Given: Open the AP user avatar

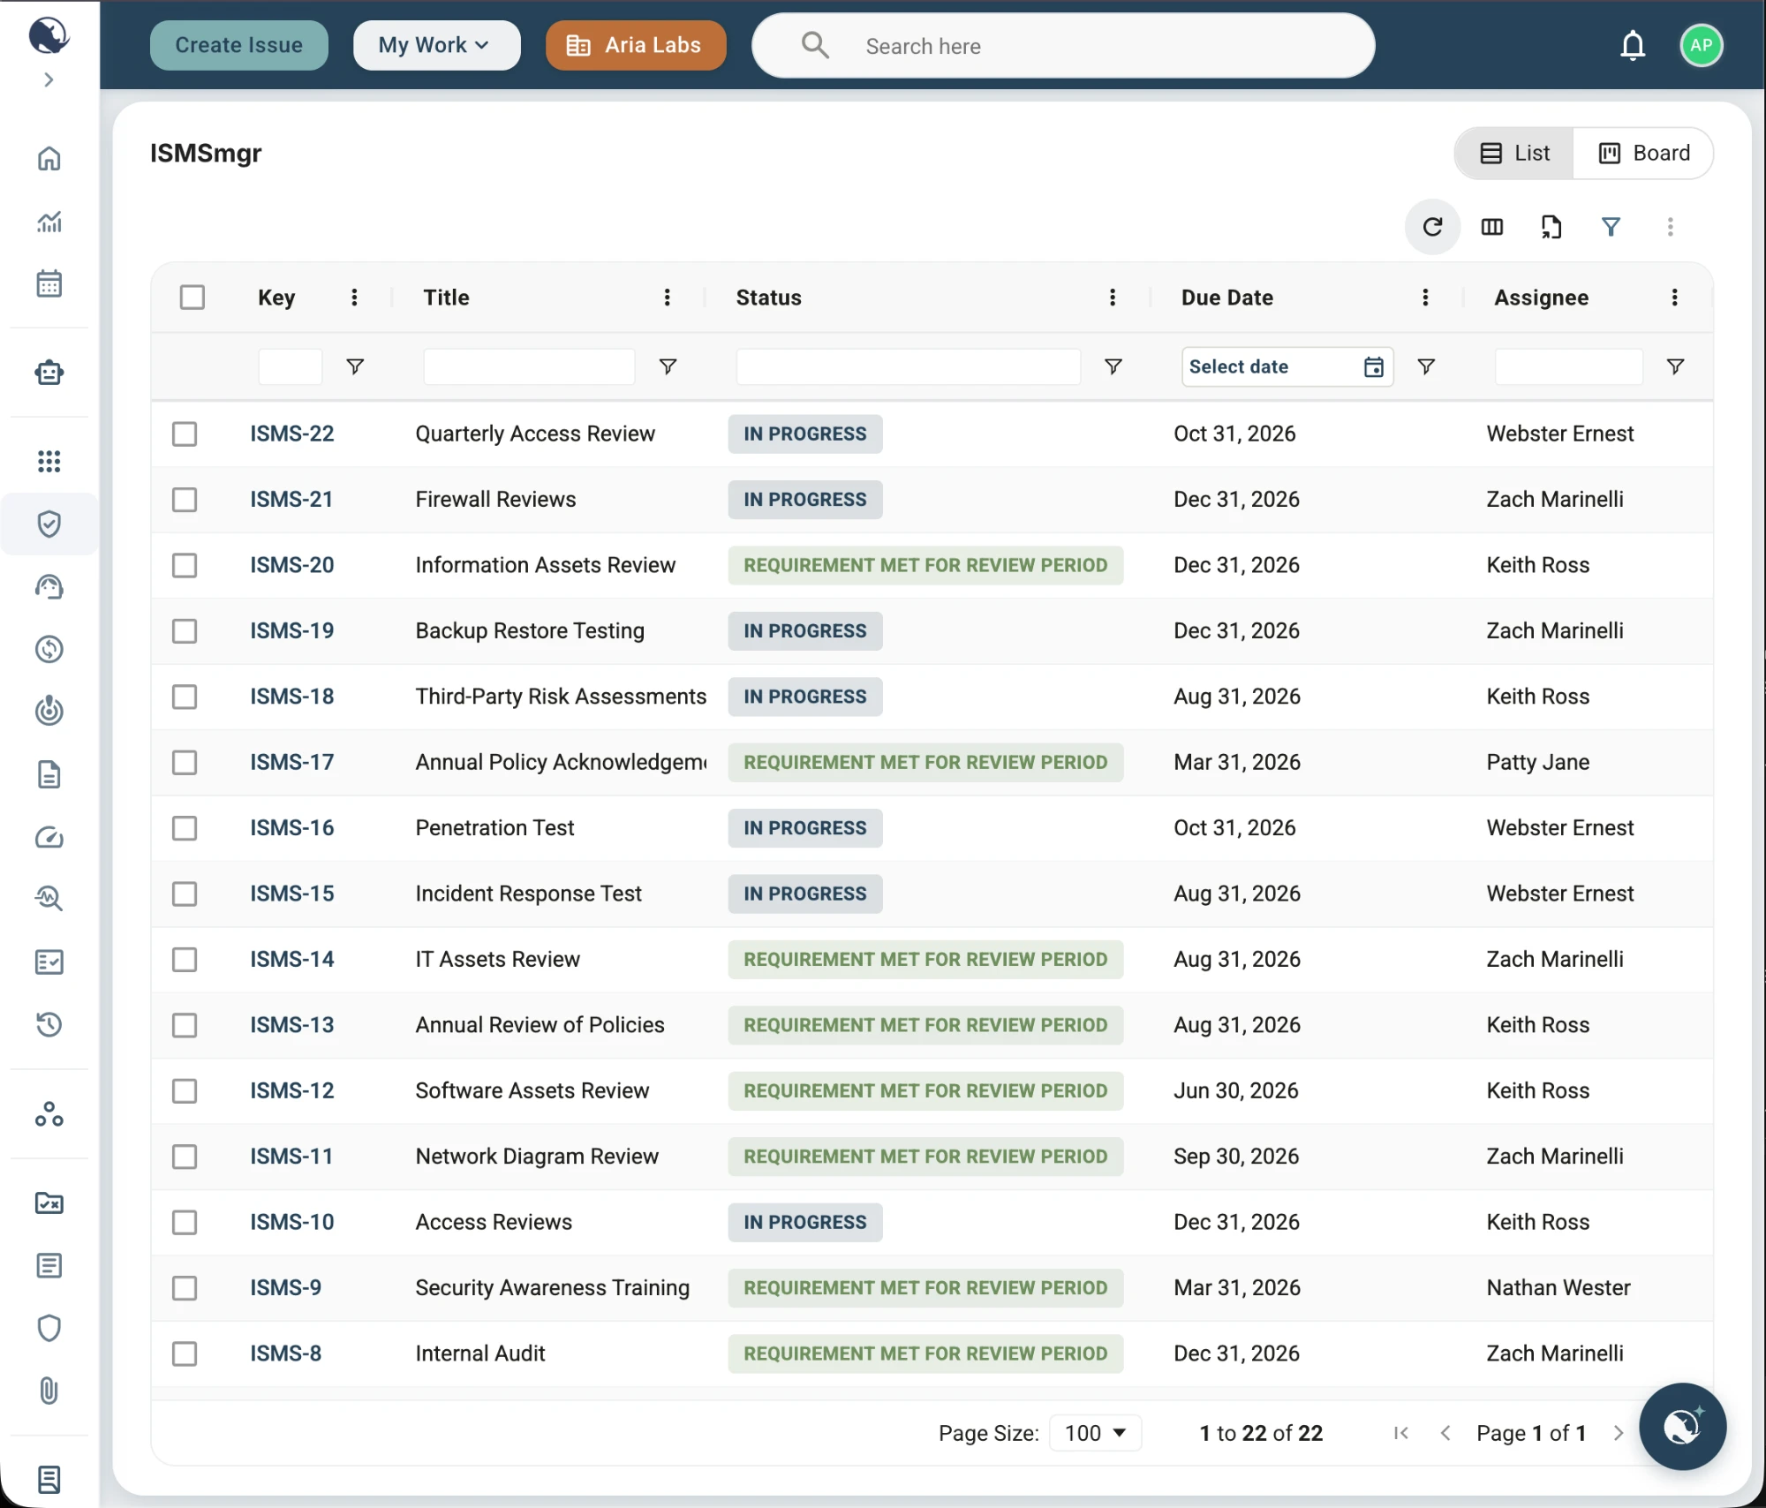Looking at the screenshot, I should coord(1701,45).
